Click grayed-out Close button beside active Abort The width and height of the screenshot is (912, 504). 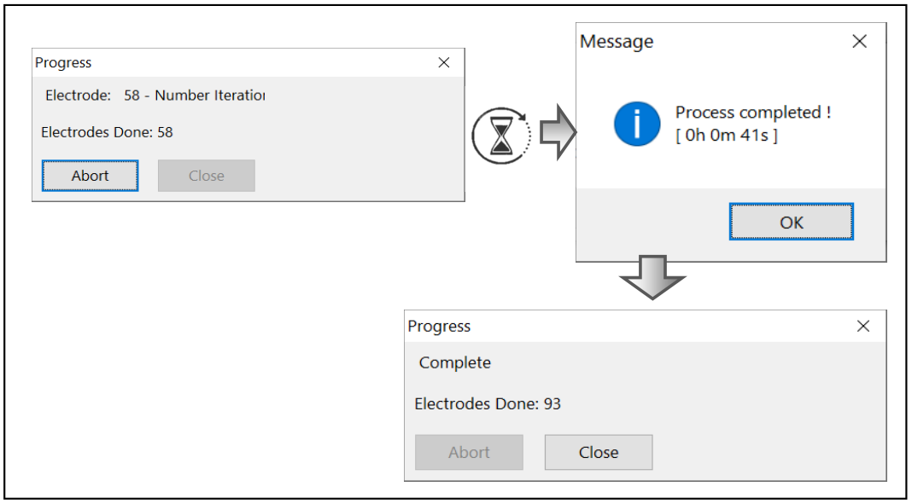(x=207, y=176)
